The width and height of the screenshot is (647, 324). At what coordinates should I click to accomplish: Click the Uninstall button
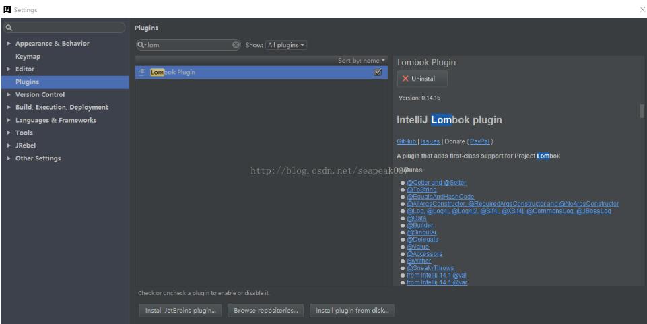click(422, 78)
